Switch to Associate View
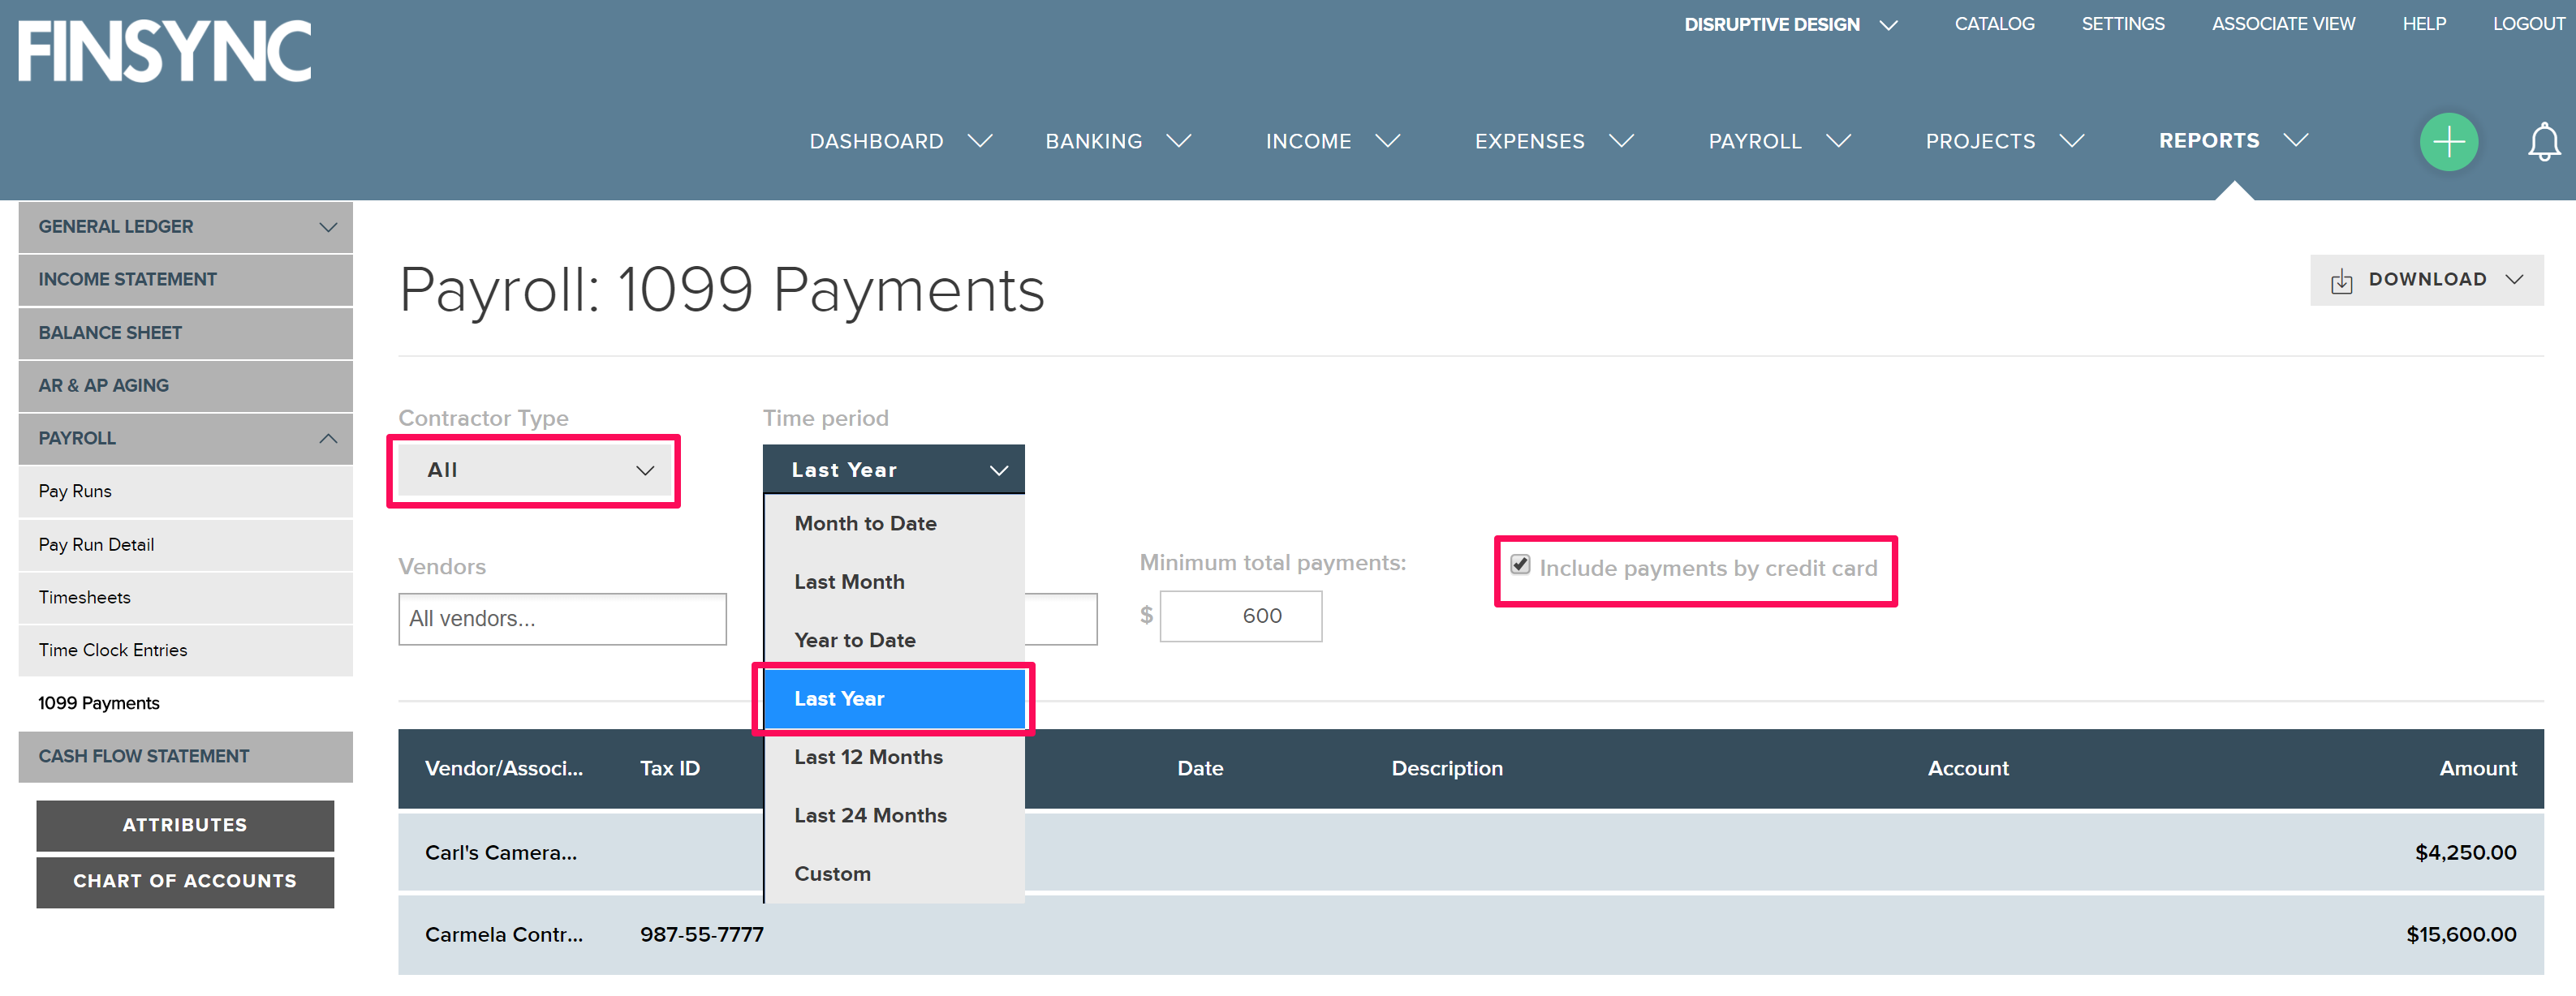This screenshot has width=2576, height=996. tap(2283, 24)
